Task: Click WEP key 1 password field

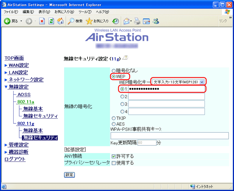Action: pos(167,89)
